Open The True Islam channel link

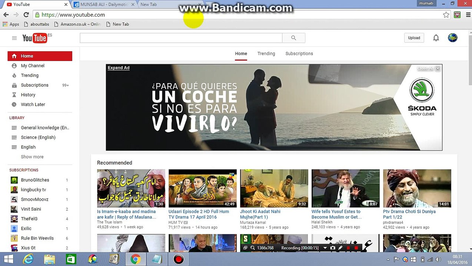coord(110,222)
